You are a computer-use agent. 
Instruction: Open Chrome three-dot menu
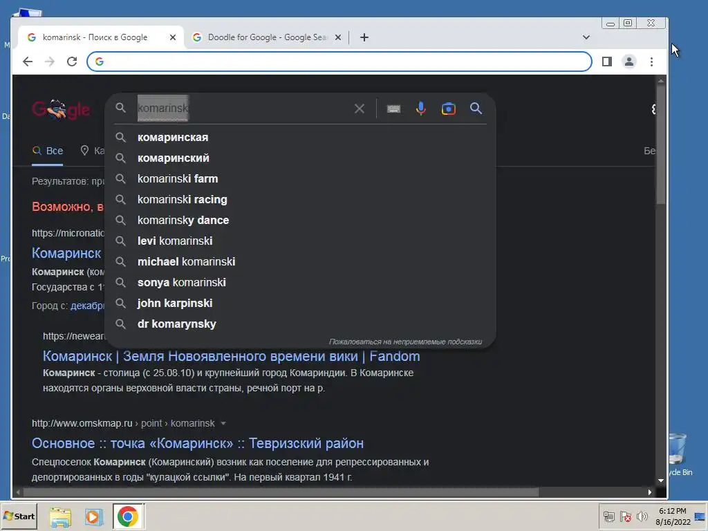[x=651, y=62]
